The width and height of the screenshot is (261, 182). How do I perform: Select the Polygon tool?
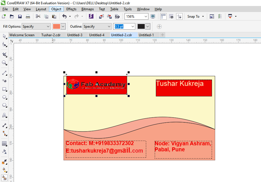coord(4,105)
